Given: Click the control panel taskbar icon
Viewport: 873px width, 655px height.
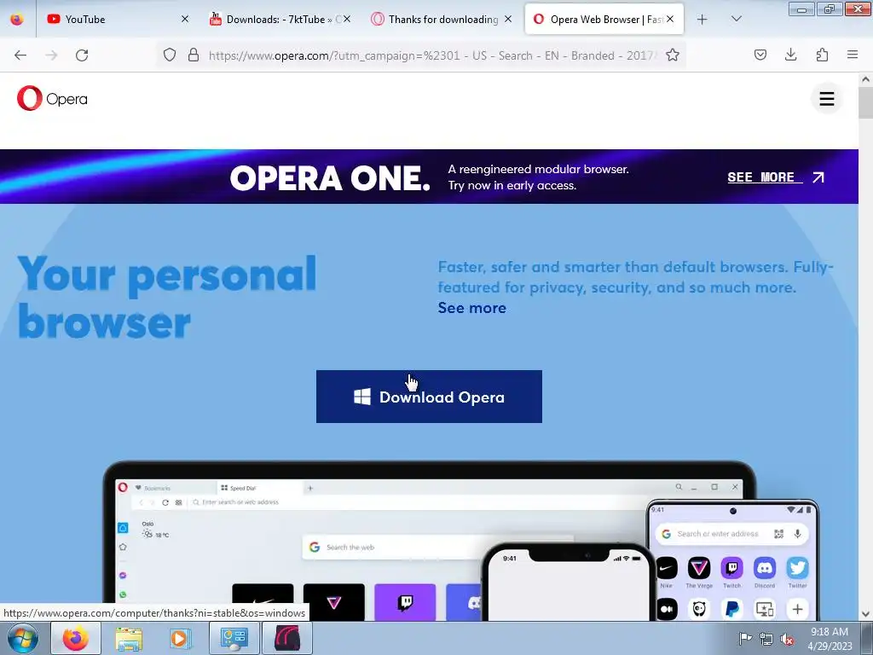Looking at the screenshot, I should tap(234, 638).
